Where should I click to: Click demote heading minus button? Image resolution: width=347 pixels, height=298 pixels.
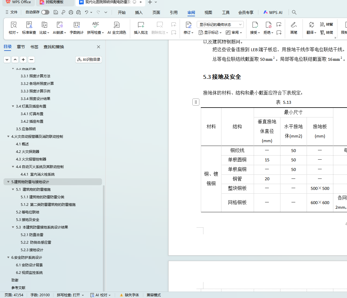[31, 60]
